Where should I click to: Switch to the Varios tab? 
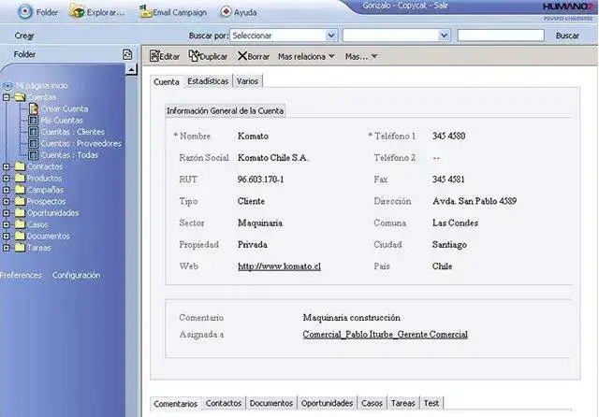click(247, 81)
